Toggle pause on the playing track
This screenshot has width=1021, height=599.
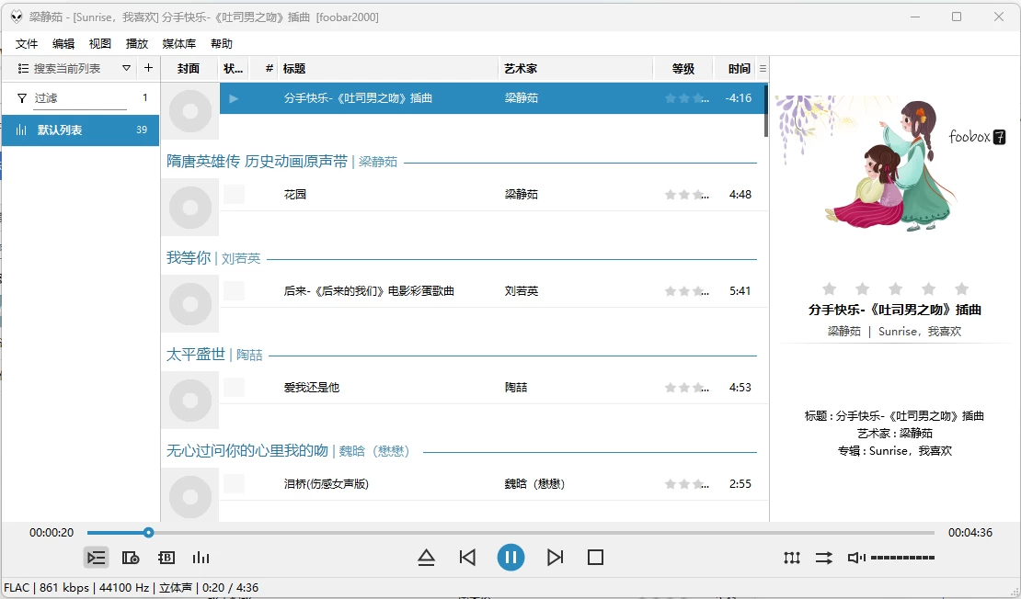point(510,557)
